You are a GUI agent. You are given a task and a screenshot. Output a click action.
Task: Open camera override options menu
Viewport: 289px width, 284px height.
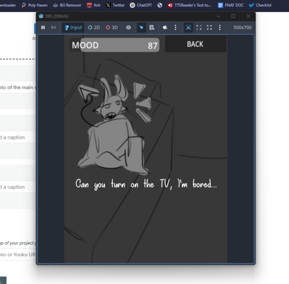pyautogui.click(x=175, y=28)
